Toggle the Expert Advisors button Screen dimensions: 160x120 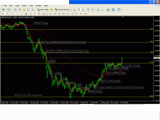point(62,9)
